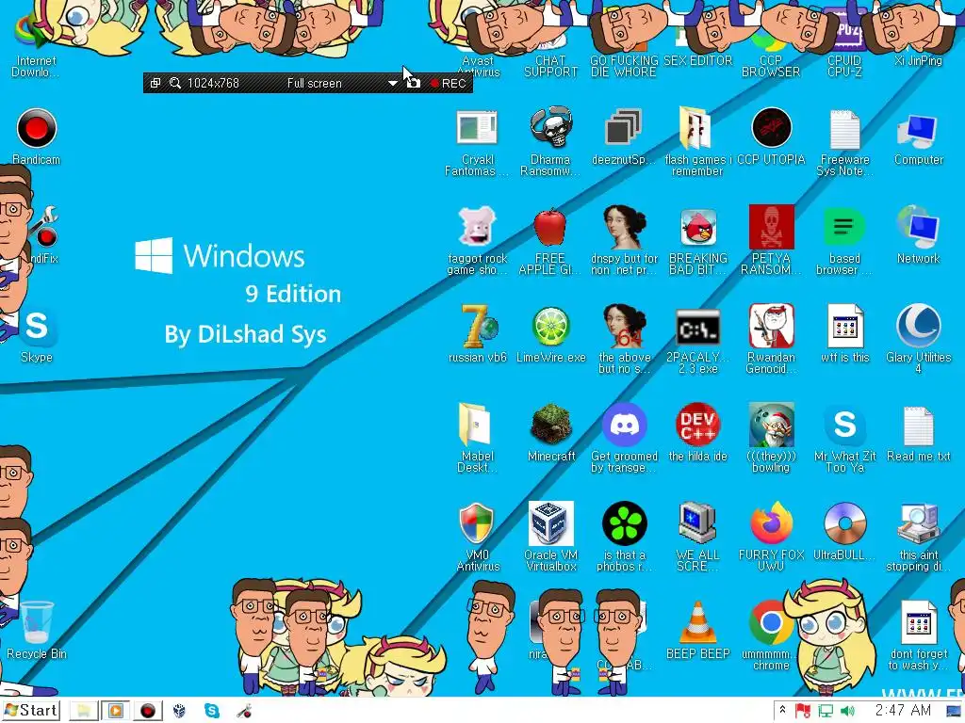
Task: Open the 'Mr What Zit Too Ya' Skype icon
Action: (x=844, y=426)
